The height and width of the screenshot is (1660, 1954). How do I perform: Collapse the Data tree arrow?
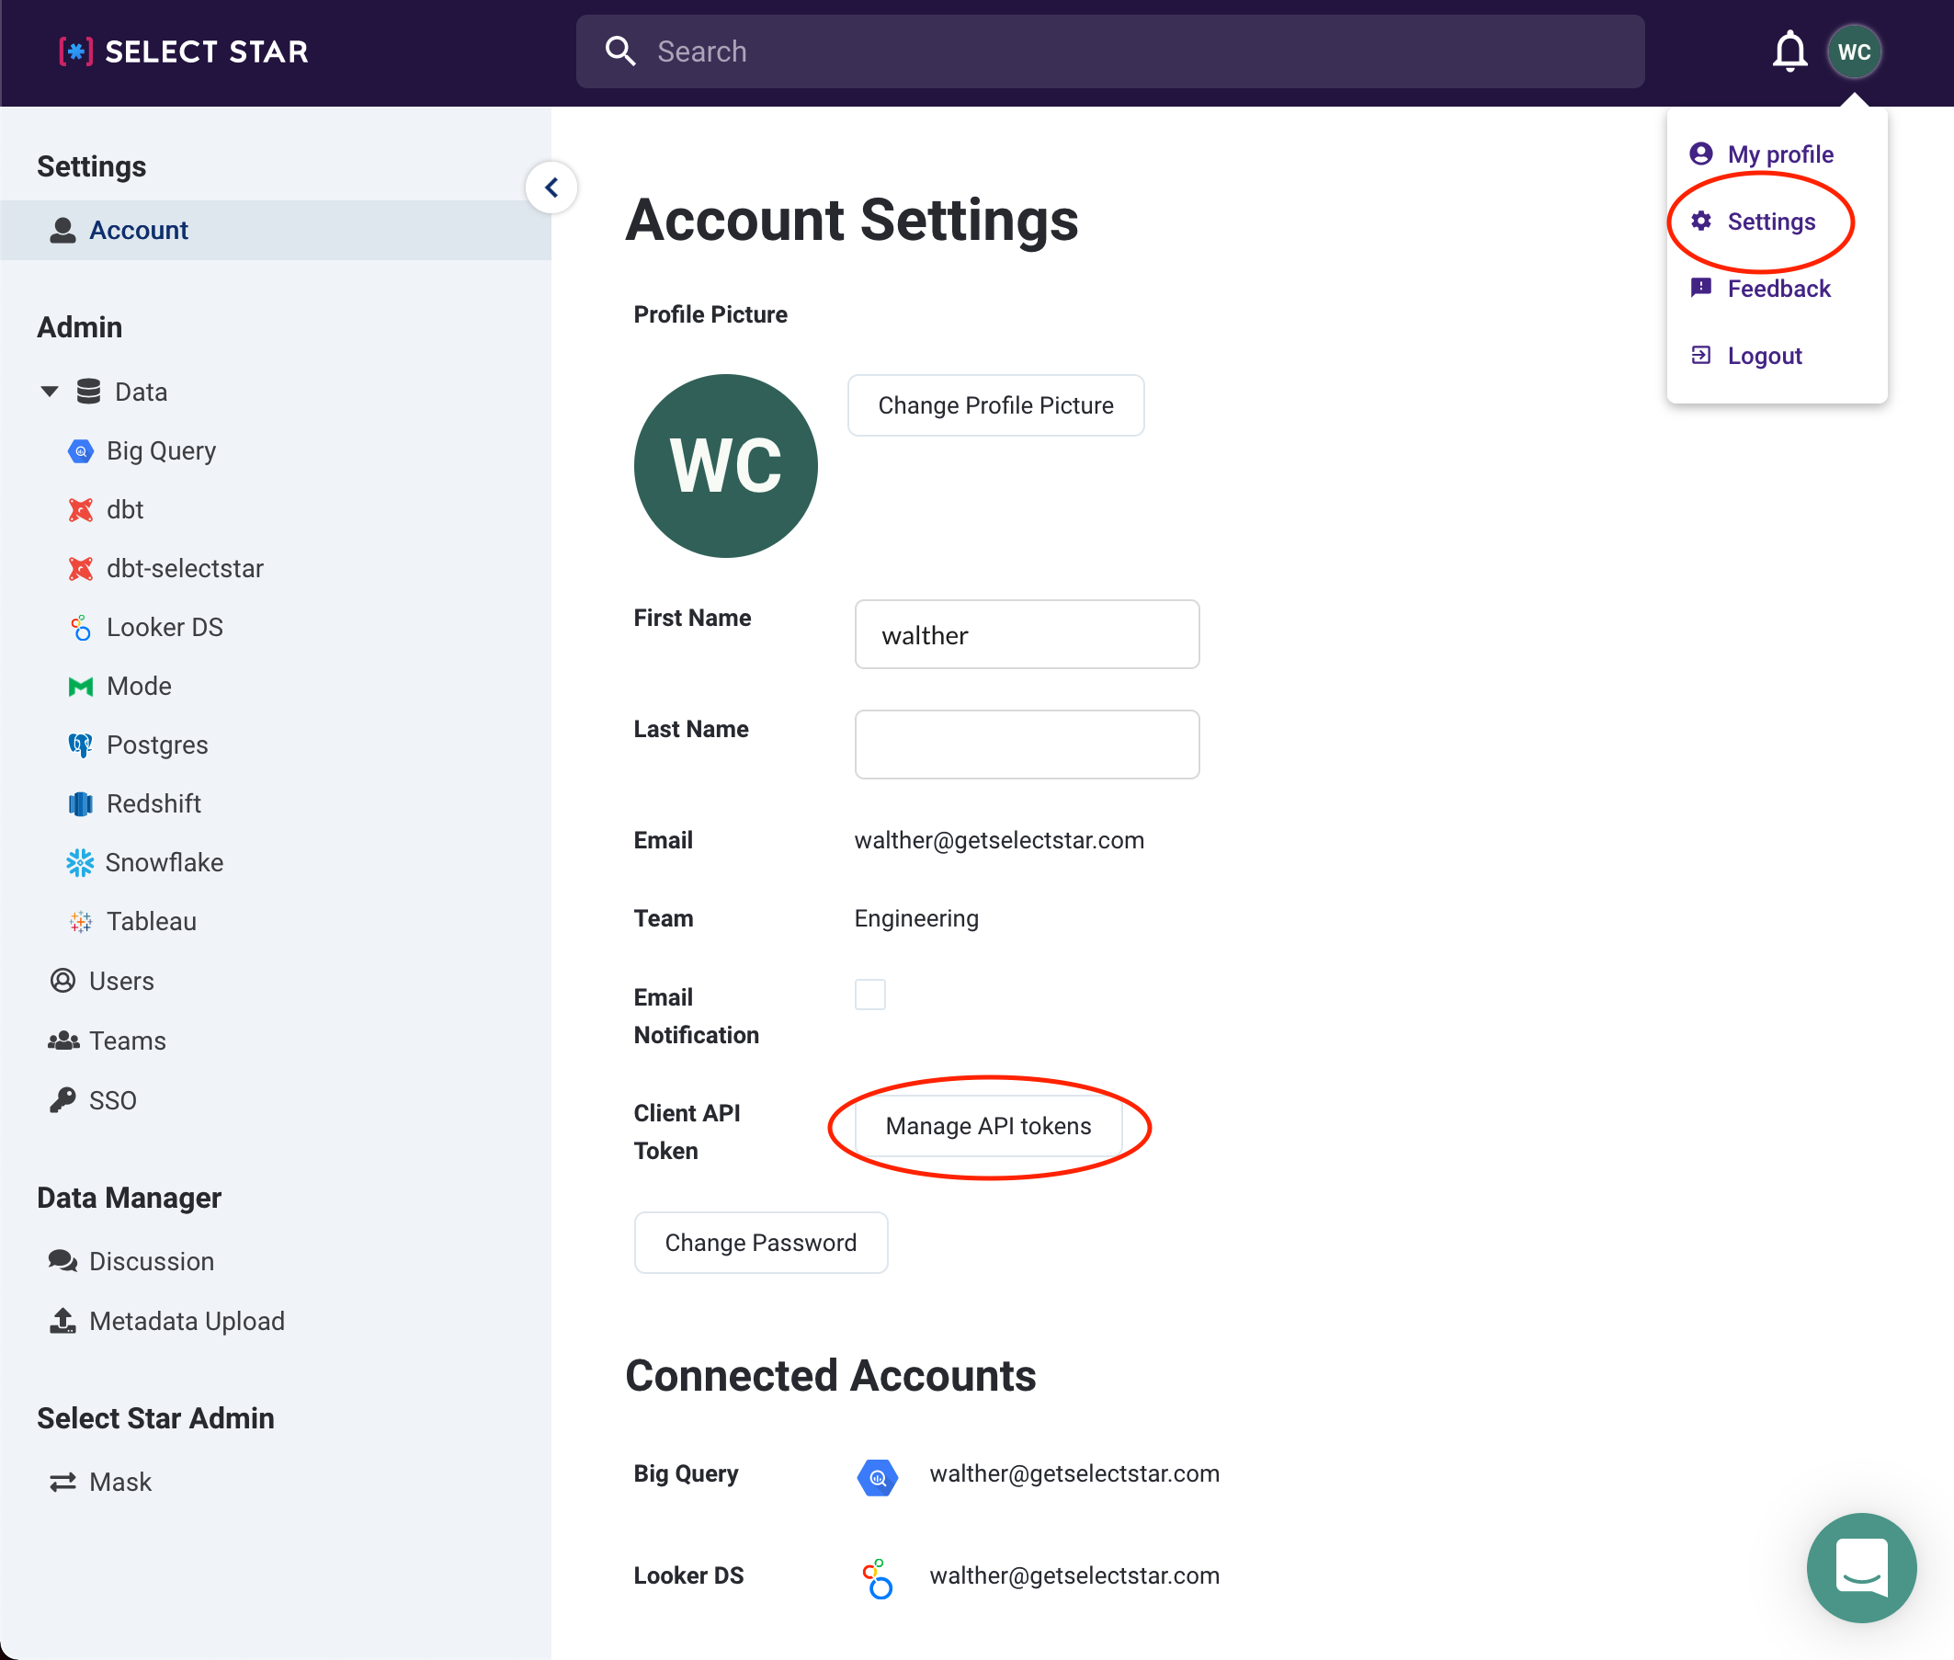coord(50,392)
